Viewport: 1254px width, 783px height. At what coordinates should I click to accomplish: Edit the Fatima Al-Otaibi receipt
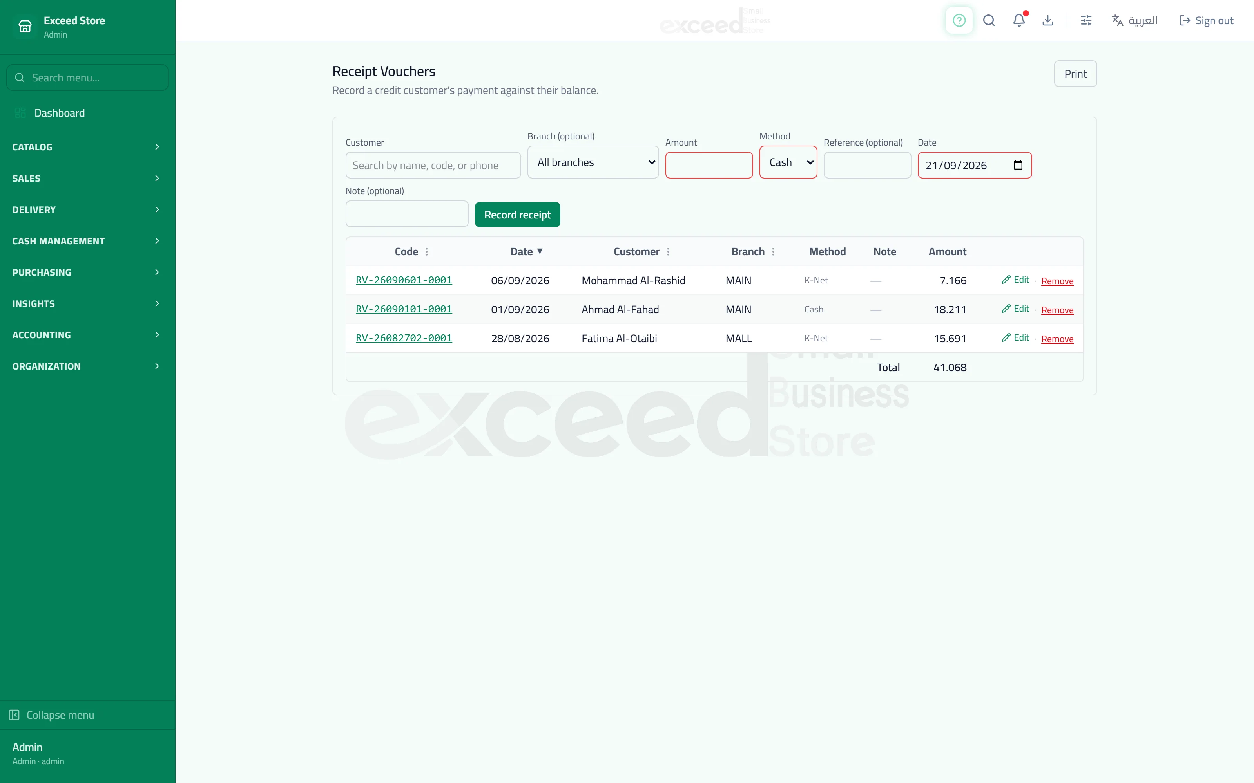[x=1016, y=337]
